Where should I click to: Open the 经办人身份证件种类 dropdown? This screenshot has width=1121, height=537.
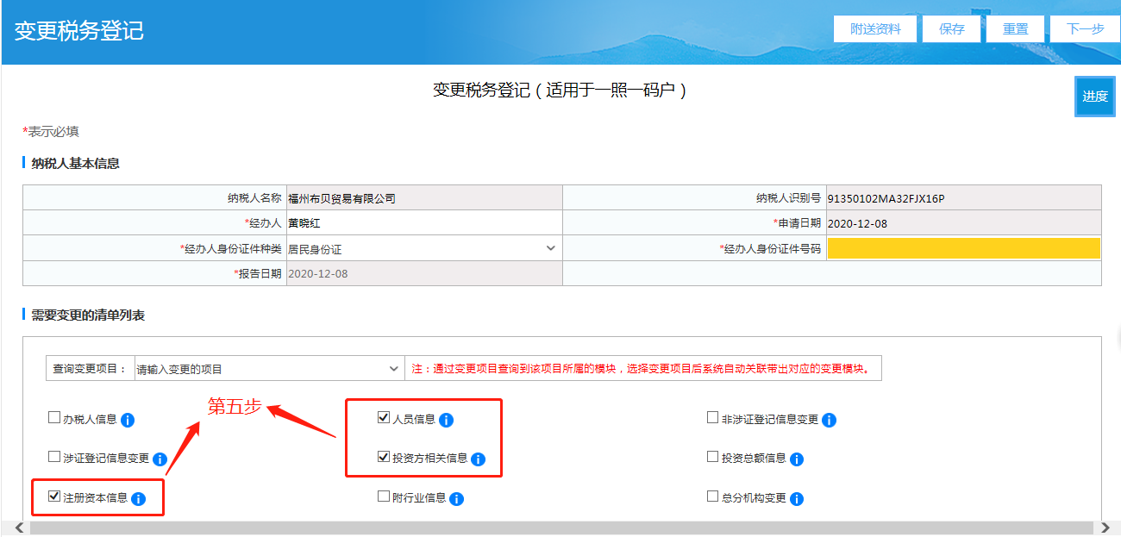422,249
